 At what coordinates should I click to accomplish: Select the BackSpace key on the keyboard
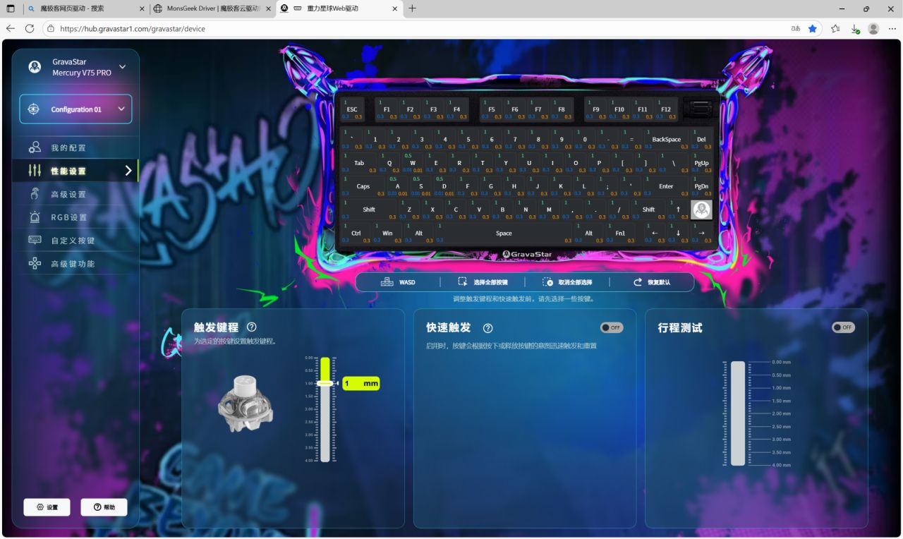click(666, 140)
